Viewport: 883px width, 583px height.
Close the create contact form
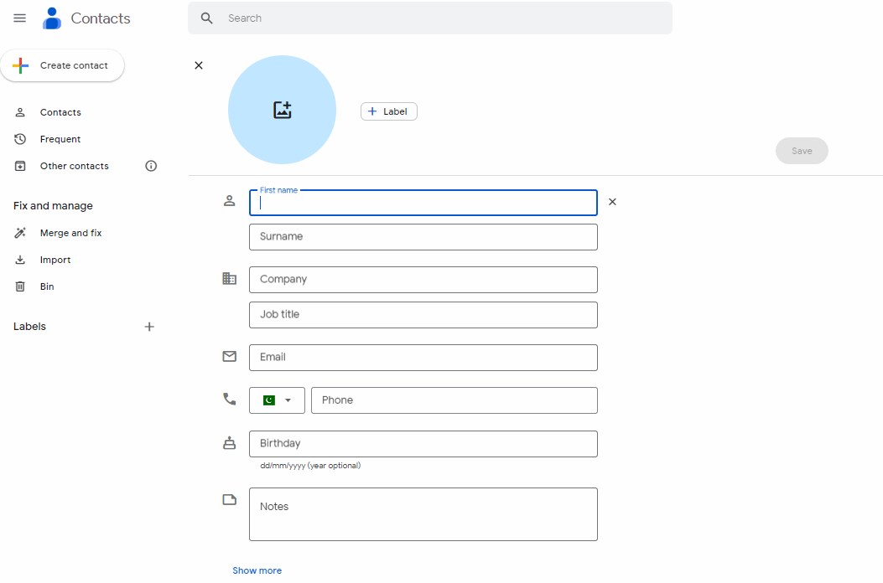click(x=199, y=65)
